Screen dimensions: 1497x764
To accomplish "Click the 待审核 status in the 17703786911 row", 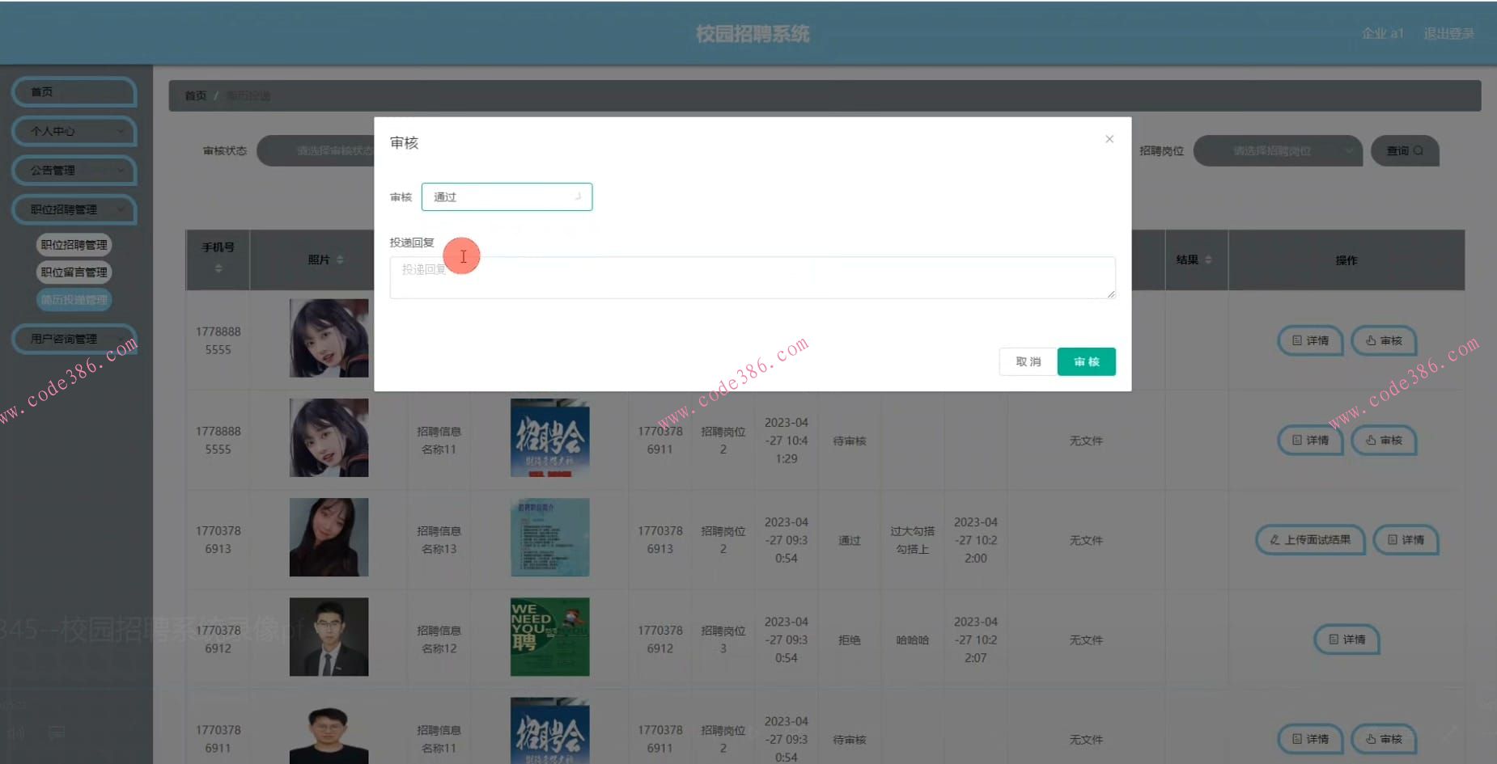I will (850, 739).
